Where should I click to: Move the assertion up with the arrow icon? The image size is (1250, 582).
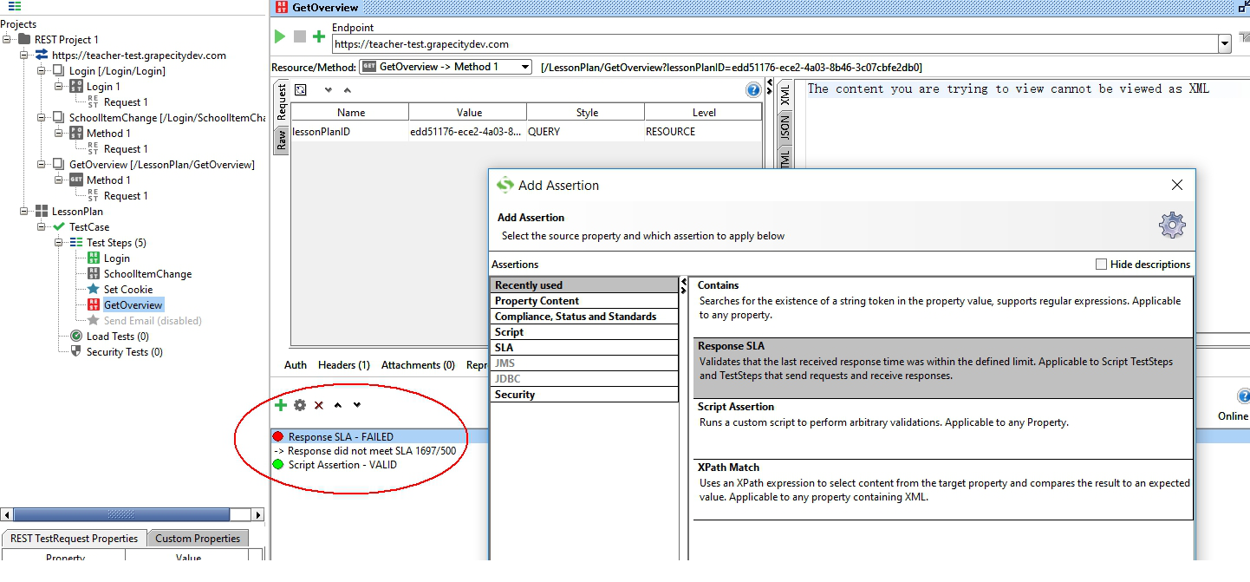click(x=338, y=405)
